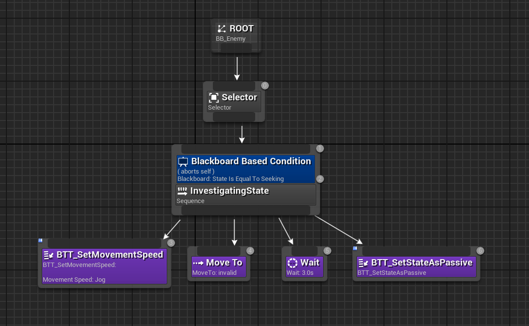This screenshot has height=326, width=529.
Task: Click the Wait node's top input pin
Action: point(304,251)
